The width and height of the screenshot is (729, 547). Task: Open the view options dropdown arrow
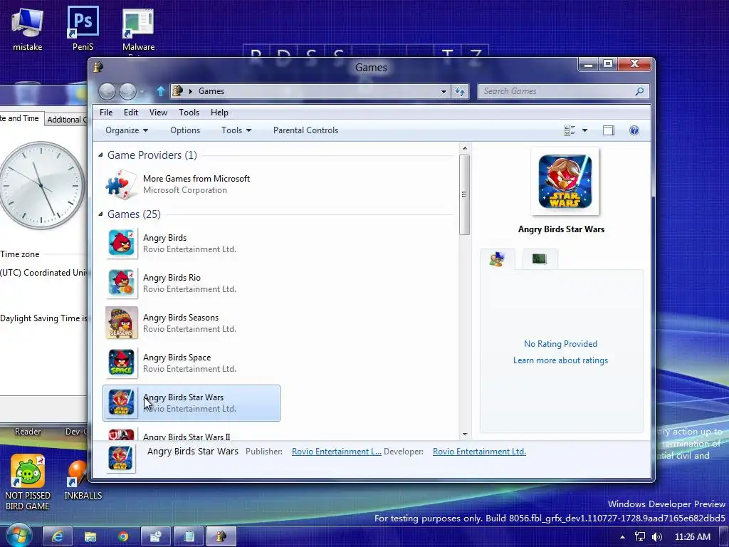(585, 131)
